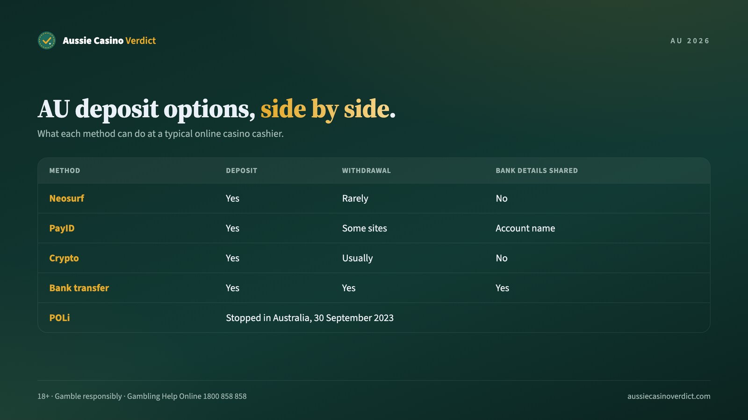The image size is (748, 420).
Task: Click the METHOD column header
Action: 65,171
